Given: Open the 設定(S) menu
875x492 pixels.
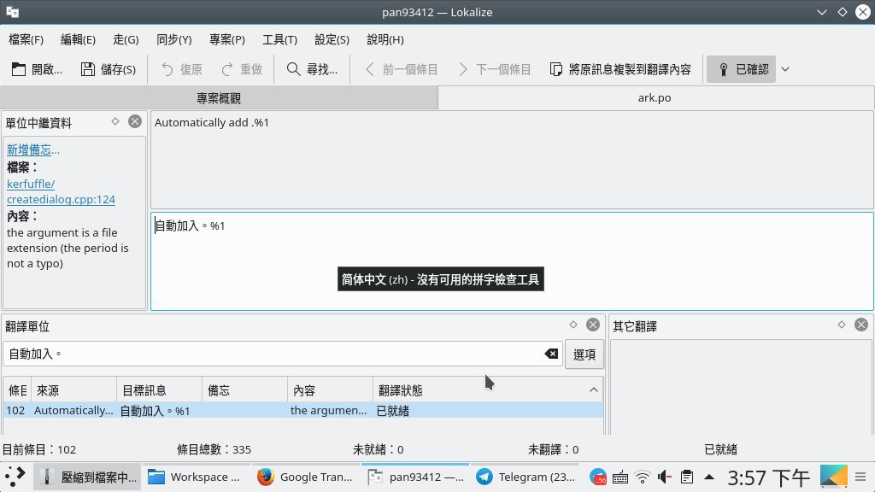Looking at the screenshot, I should 332,39.
